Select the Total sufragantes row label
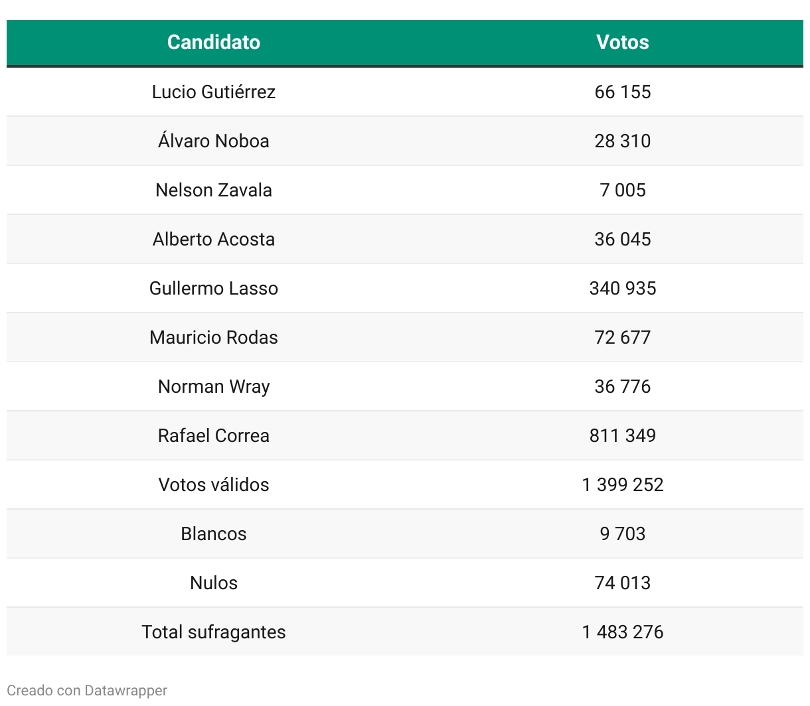810x706 pixels. 214,632
